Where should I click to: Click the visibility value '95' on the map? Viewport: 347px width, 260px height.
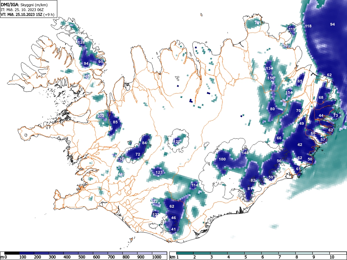(101, 62)
